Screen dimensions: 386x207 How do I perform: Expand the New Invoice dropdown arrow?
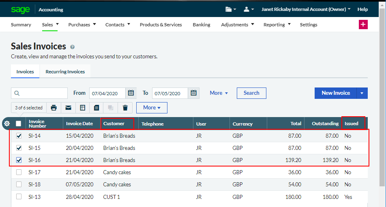(x=362, y=93)
